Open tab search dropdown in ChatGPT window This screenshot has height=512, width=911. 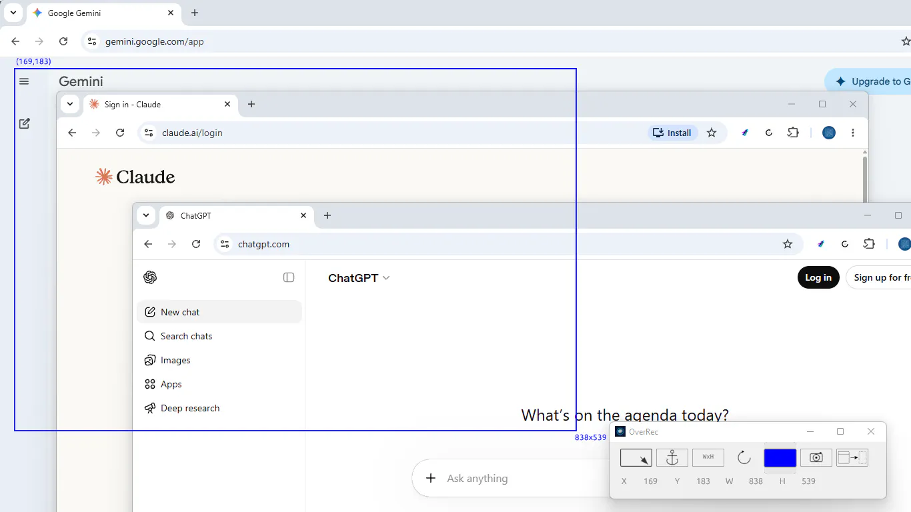point(146,215)
